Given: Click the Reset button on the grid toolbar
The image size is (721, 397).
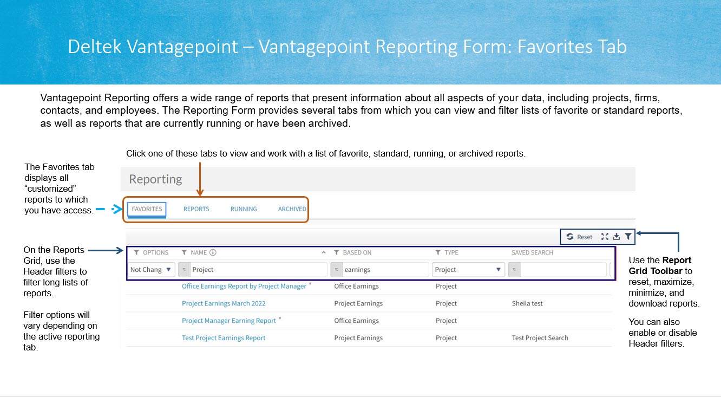Looking at the screenshot, I should coord(585,237).
